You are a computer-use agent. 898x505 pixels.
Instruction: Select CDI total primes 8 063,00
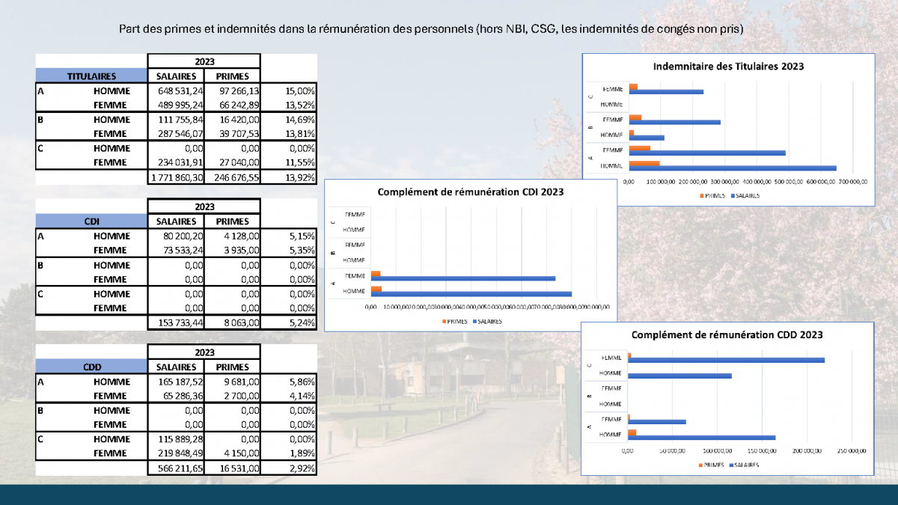tap(241, 323)
